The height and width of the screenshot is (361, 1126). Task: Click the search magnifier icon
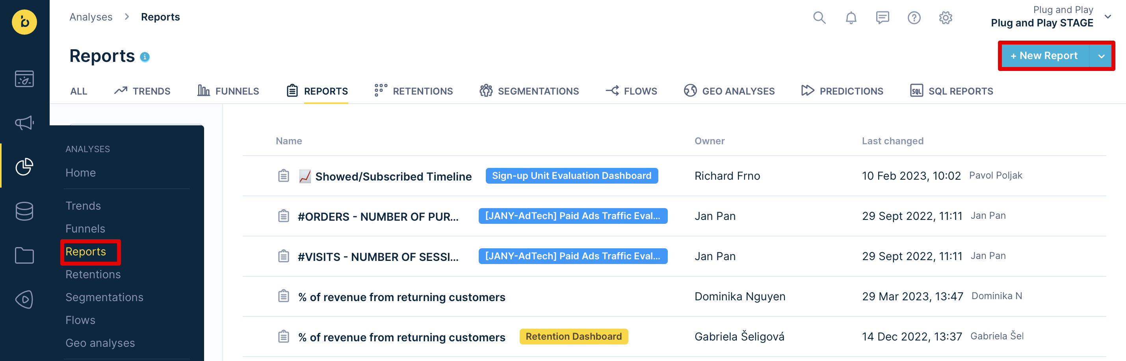(x=819, y=18)
